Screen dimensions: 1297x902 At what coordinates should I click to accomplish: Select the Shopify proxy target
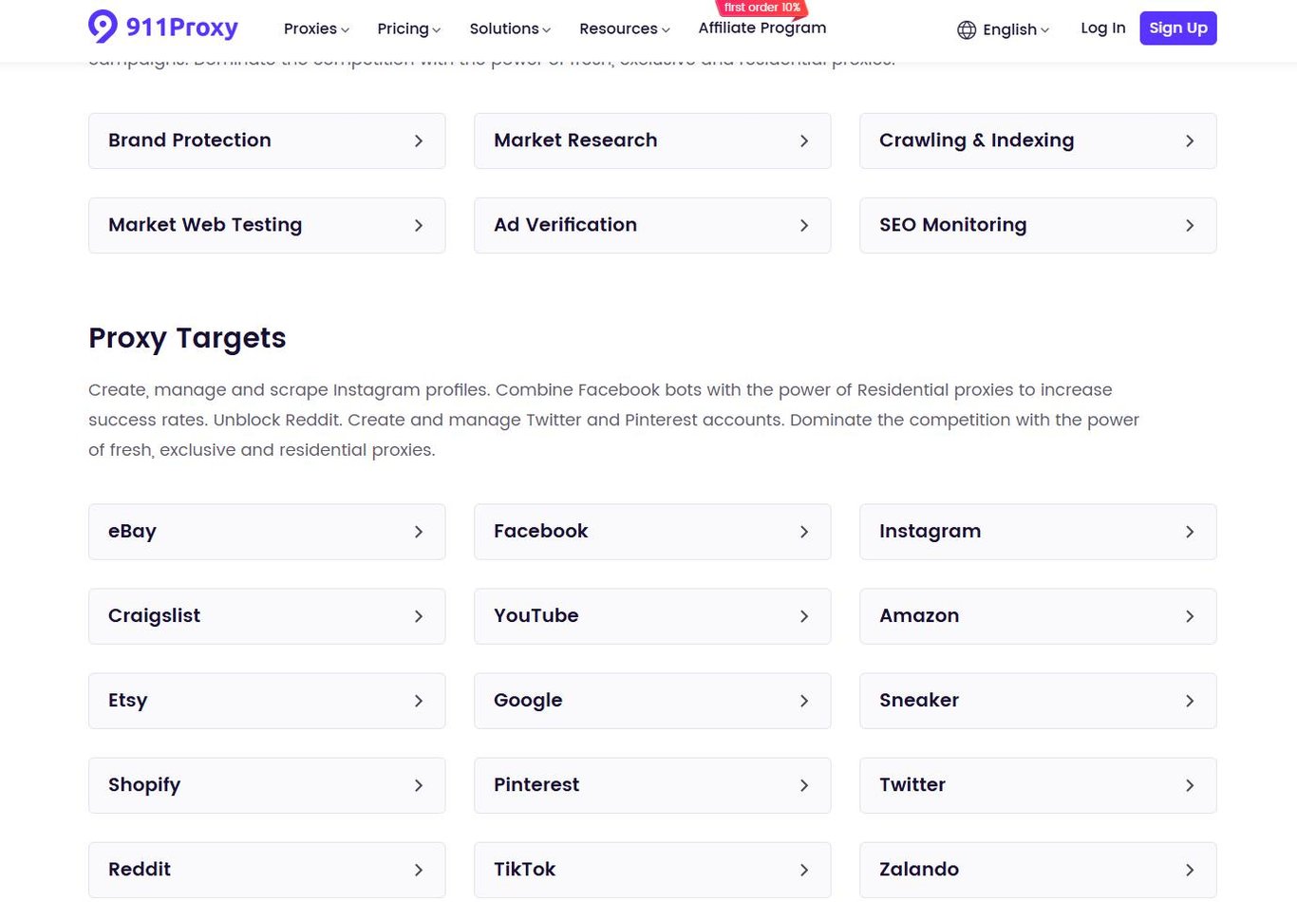pyautogui.click(x=267, y=785)
